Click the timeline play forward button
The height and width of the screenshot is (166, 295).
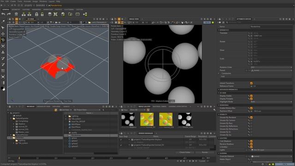[190, 161]
